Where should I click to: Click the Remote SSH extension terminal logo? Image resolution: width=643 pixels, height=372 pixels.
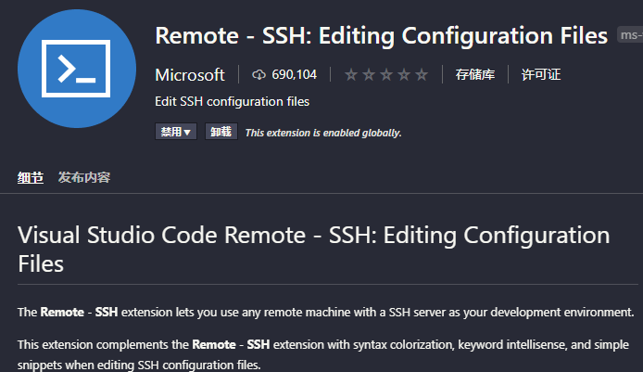click(x=77, y=69)
